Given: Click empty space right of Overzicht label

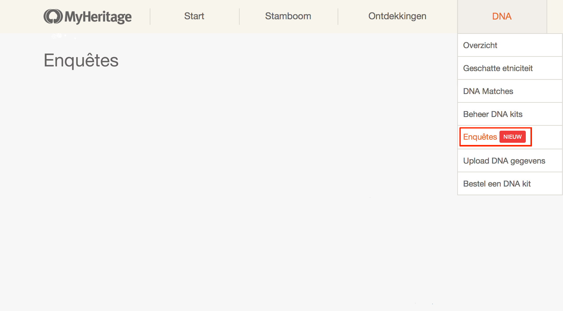Looking at the screenshot, I should point(533,45).
